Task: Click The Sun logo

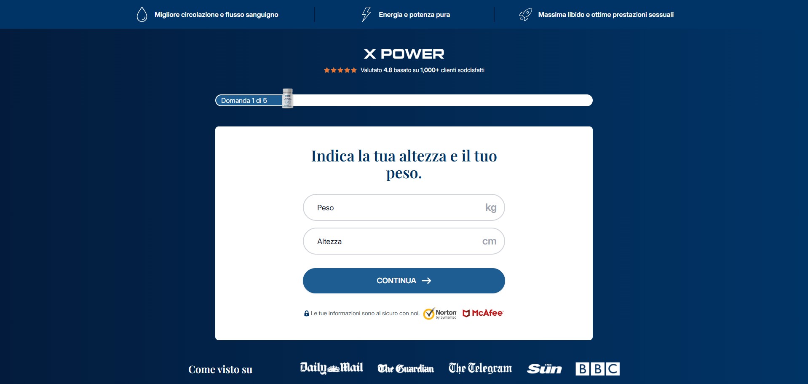Action: click(544, 369)
